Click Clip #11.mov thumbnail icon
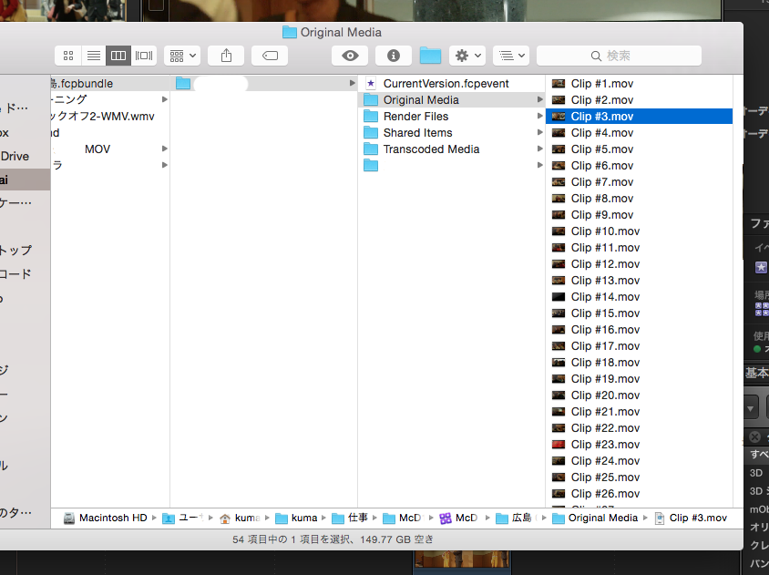The image size is (769, 575). [x=559, y=248]
